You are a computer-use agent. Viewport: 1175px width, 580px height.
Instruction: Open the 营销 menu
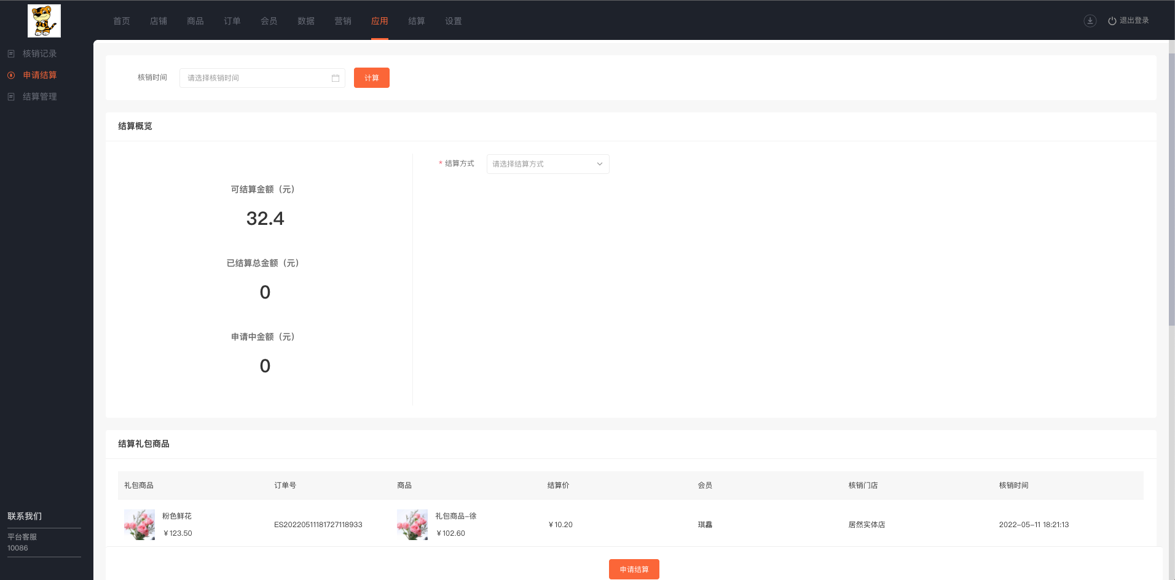(343, 21)
